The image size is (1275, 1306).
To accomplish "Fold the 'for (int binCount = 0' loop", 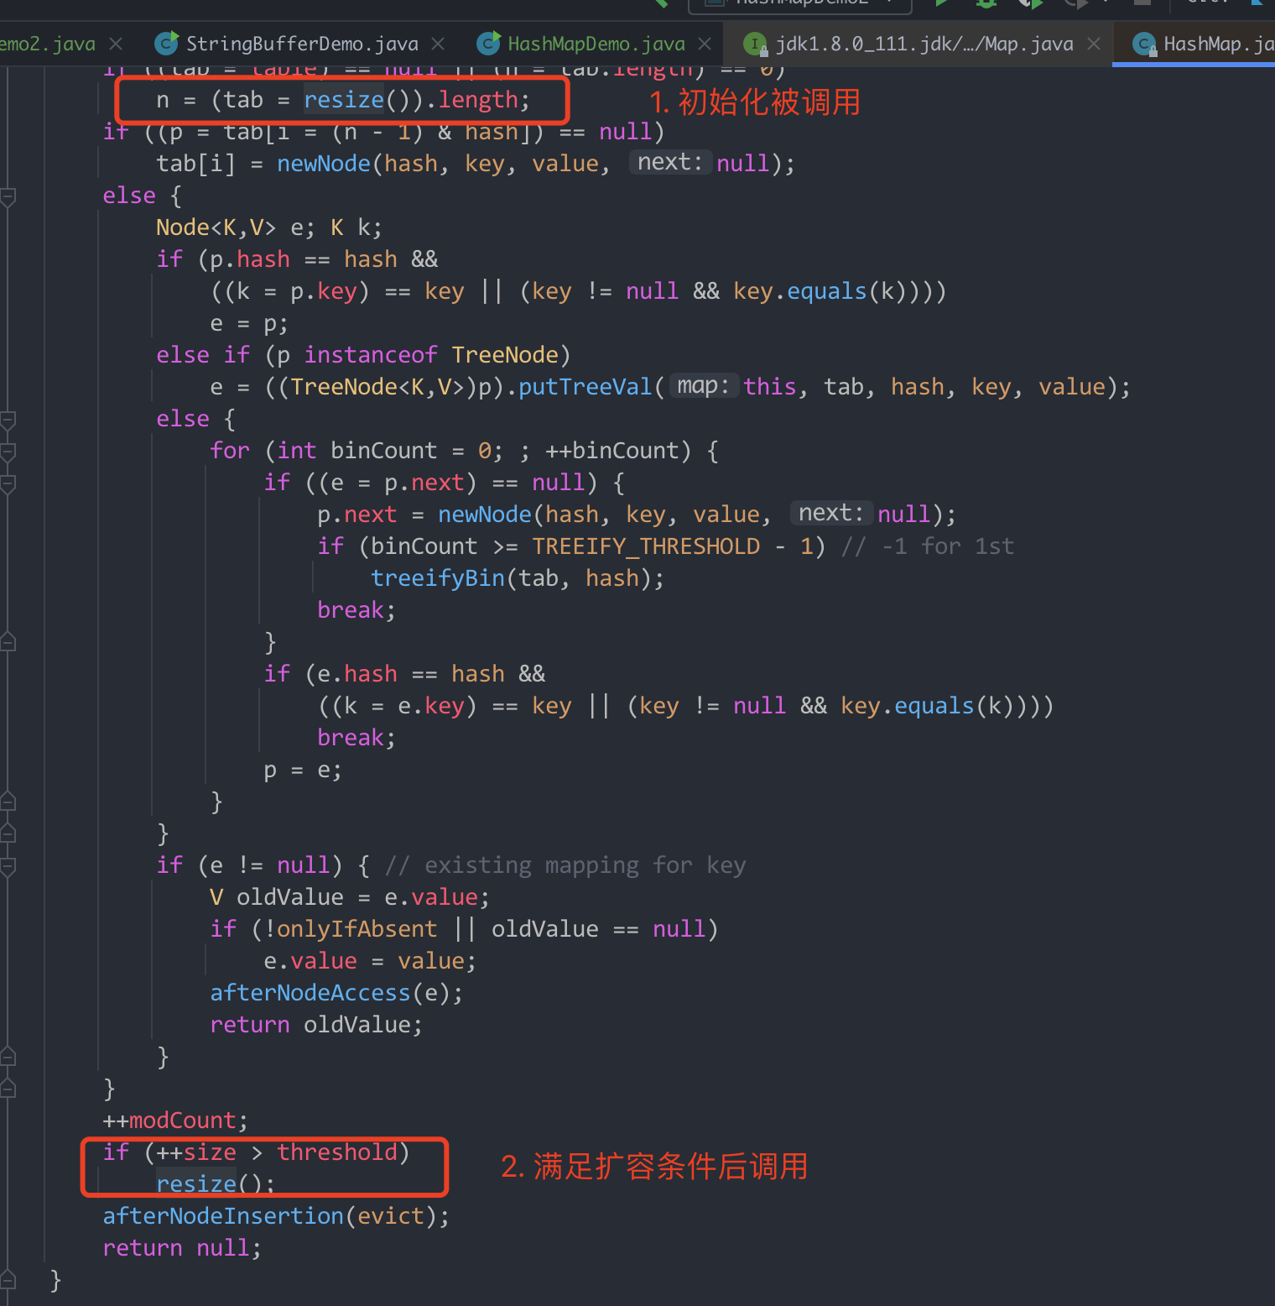I will coord(8,452).
